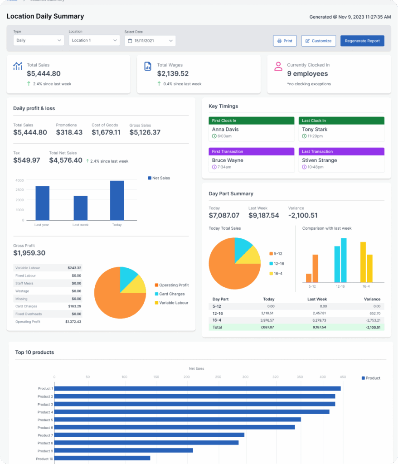Click the Operating Profit orange legend swatch
This screenshot has height=464, width=398.
pos(156,285)
